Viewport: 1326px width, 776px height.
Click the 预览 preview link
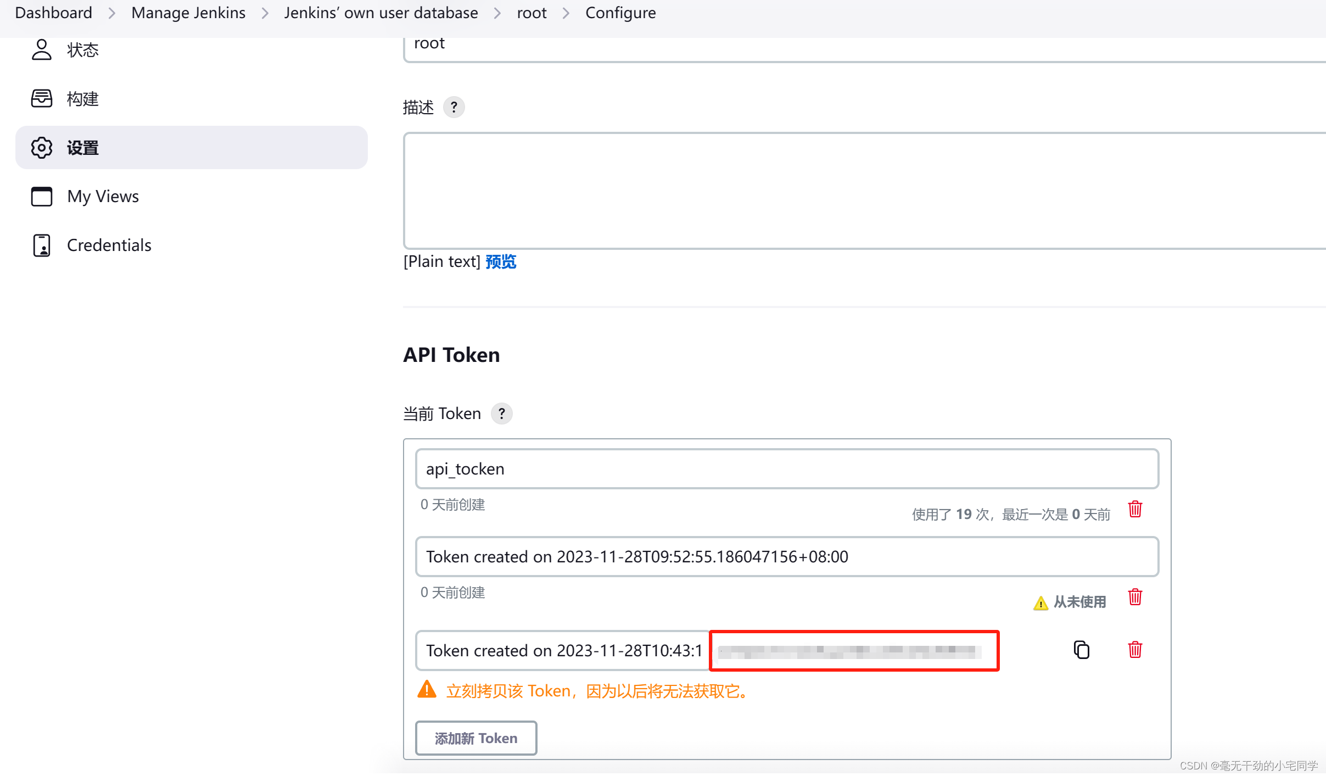coord(501,261)
